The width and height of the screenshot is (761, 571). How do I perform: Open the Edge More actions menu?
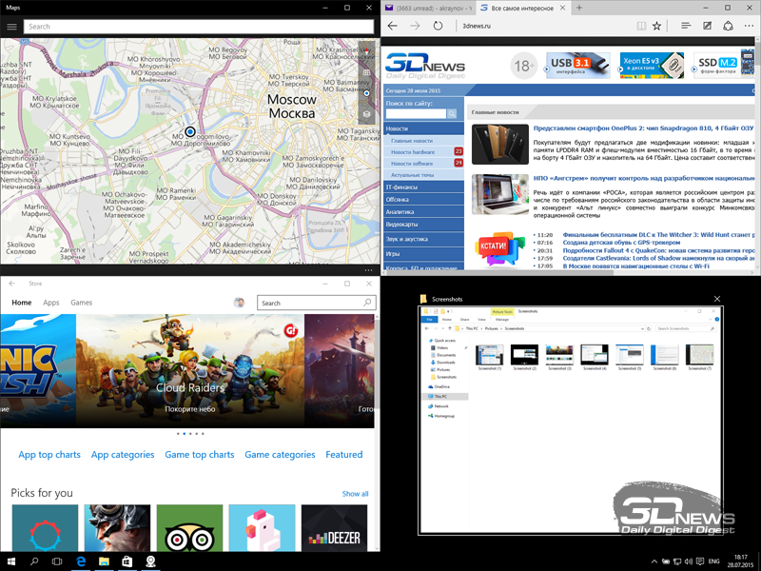tap(750, 26)
